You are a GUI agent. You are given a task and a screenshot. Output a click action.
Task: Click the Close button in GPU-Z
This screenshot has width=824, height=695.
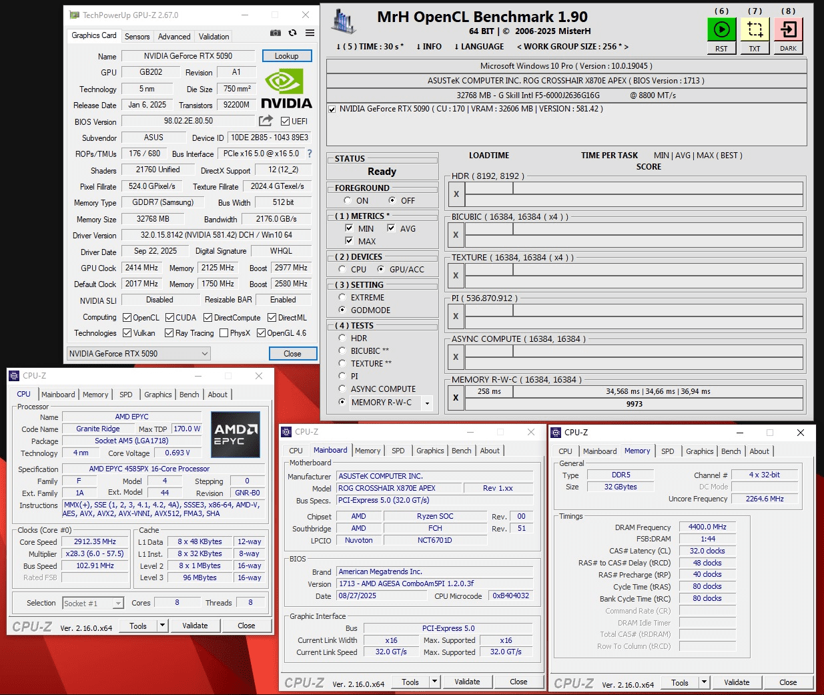coord(293,354)
